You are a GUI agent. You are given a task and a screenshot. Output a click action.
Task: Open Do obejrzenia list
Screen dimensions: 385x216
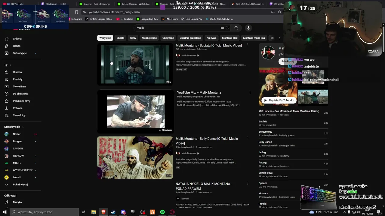(x=20, y=94)
